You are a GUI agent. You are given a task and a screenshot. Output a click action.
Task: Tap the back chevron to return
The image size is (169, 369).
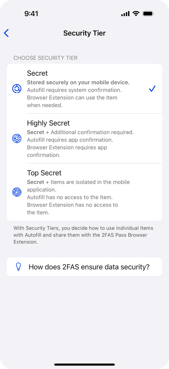click(x=6, y=33)
